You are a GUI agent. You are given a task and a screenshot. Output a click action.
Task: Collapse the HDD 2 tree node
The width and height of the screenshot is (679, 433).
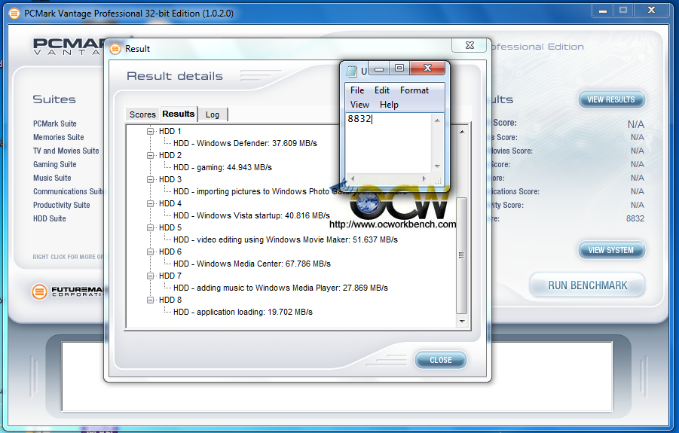(x=150, y=155)
